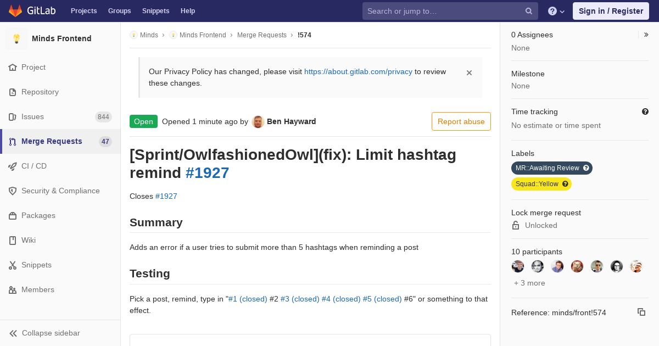Click Ben Hayward's avatar
Image resolution: width=659 pixels, height=346 pixels.
tap(258, 122)
